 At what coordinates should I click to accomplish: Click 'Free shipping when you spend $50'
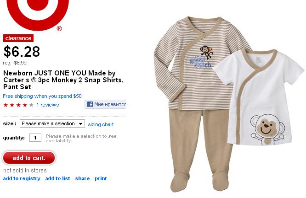click(x=42, y=96)
